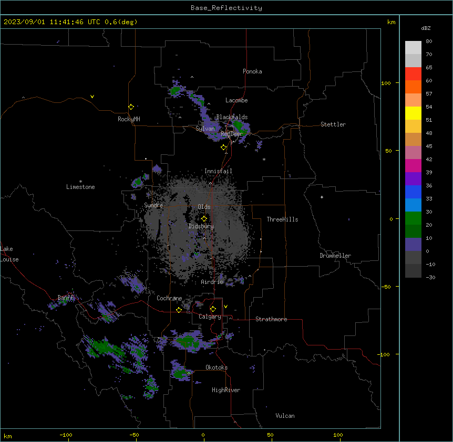Select the Limestone label
Screen dimensions: 453x442
pos(80,187)
